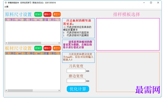Click the 刀具宽度 label
Viewport: 165px width, 98px height.
click(76, 66)
